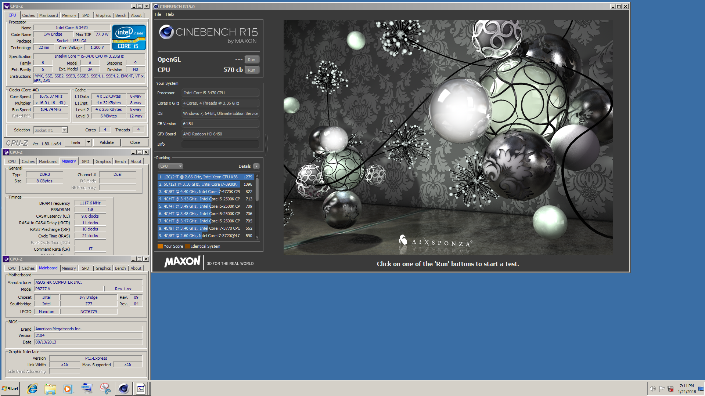The height and width of the screenshot is (396, 705).
Task: Select ranking entry i7-3770 CPU 662
Action: [x=206, y=228]
